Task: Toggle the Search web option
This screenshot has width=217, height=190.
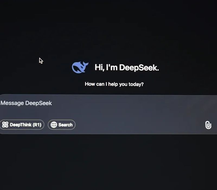Action: [x=62, y=125]
